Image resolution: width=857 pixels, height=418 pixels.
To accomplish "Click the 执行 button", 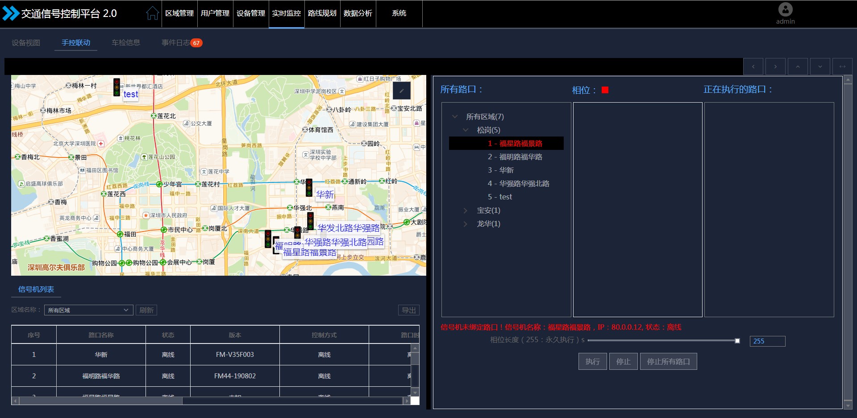I will point(592,361).
